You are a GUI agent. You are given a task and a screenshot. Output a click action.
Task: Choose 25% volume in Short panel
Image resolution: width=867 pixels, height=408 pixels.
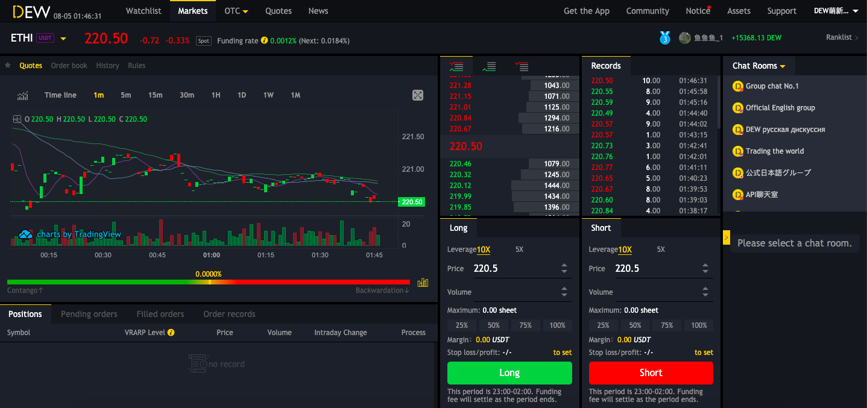point(603,325)
